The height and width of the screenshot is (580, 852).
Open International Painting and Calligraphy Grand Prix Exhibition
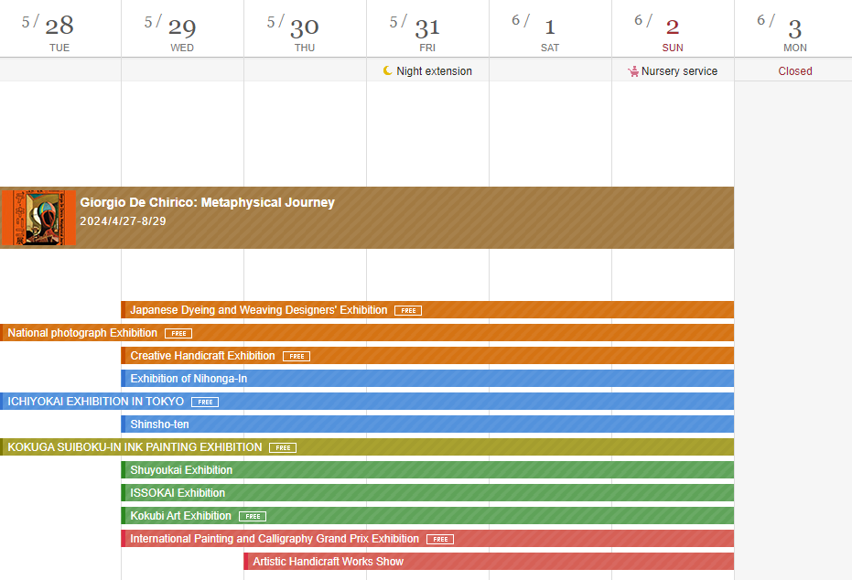click(x=427, y=538)
